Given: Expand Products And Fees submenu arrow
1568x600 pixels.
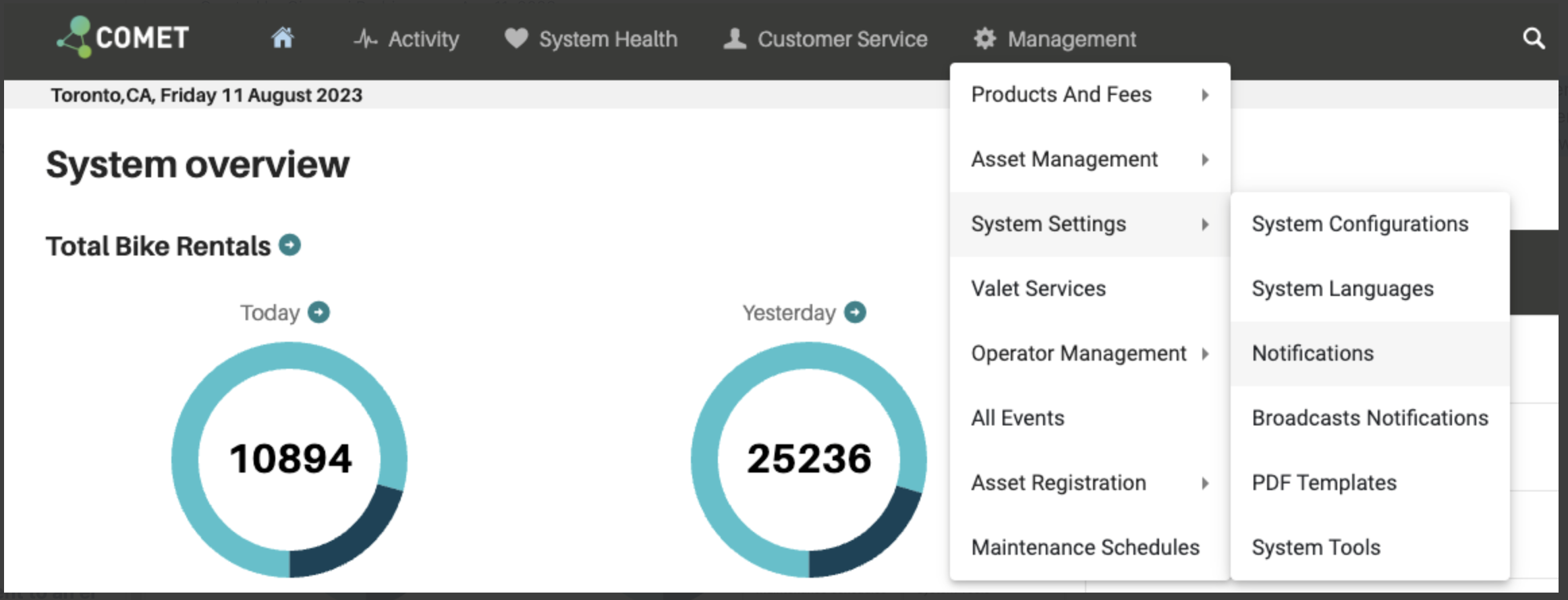Looking at the screenshot, I should [x=1205, y=95].
